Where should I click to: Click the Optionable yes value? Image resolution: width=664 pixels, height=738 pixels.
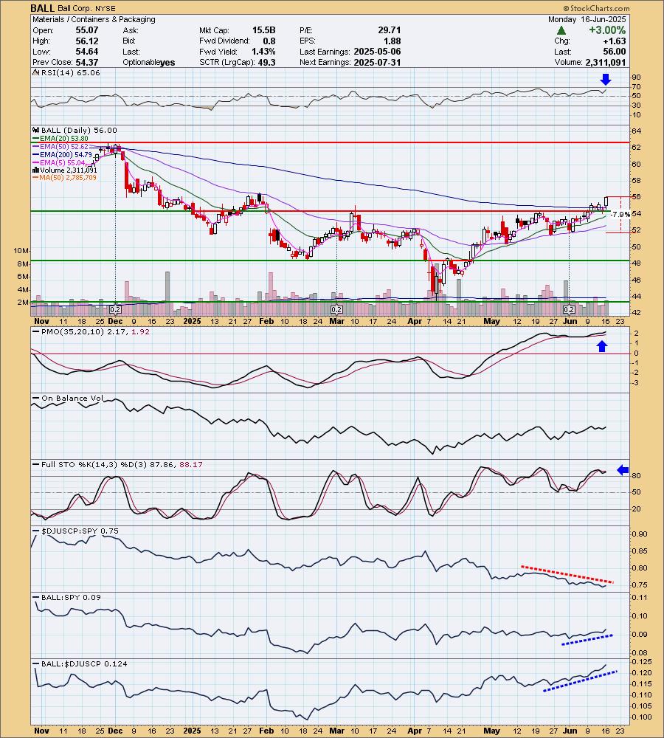(167, 63)
